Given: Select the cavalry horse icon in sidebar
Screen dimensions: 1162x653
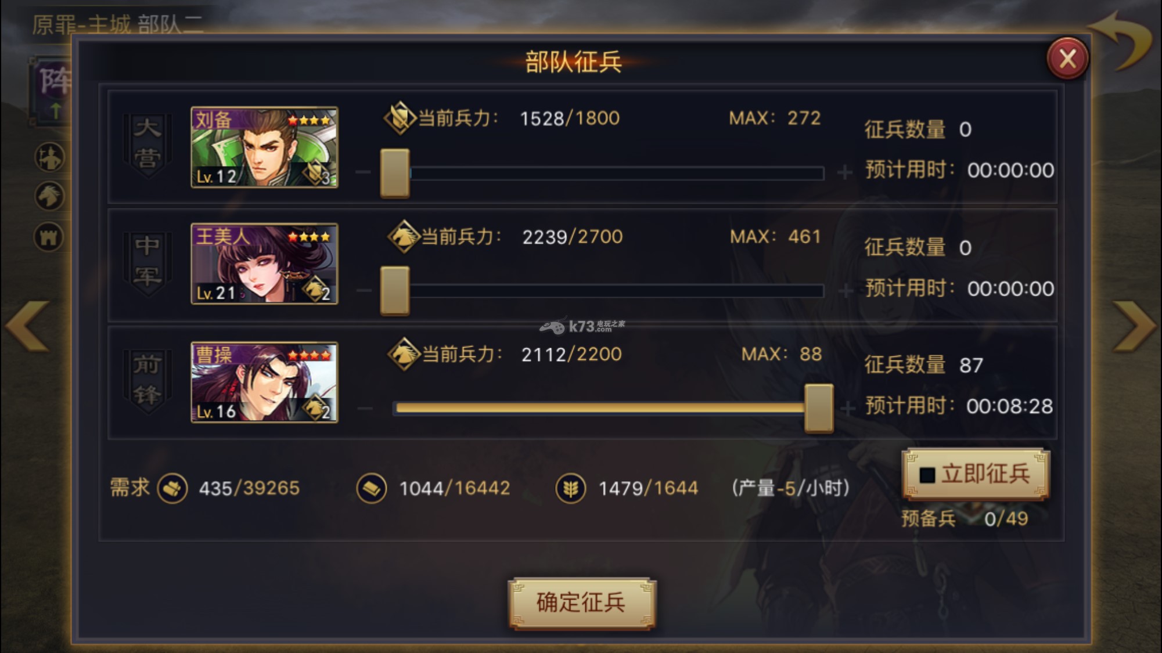Looking at the screenshot, I should [49, 196].
